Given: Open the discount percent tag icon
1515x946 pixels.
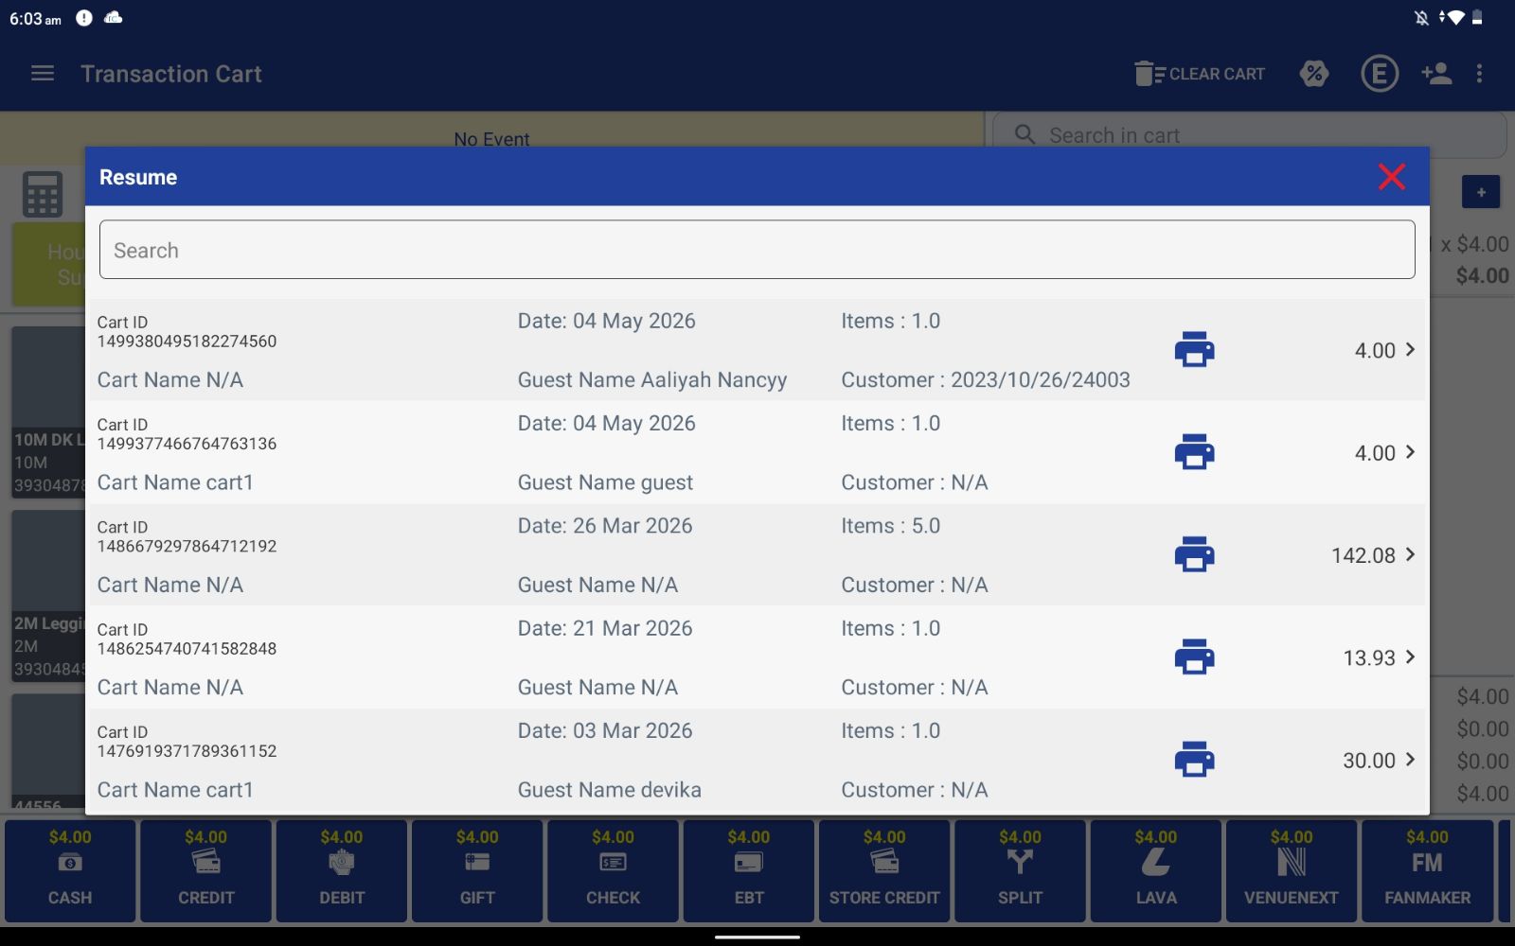Looking at the screenshot, I should click(x=1314, y=74).
